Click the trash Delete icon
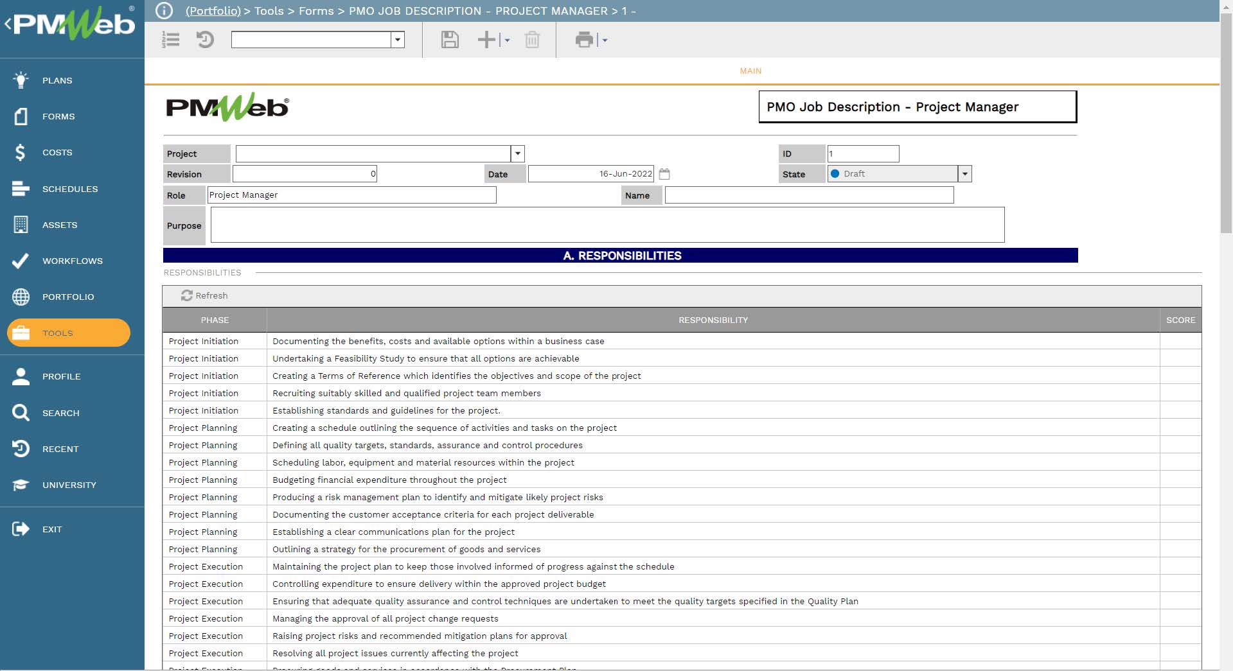 tap(532, 40)
